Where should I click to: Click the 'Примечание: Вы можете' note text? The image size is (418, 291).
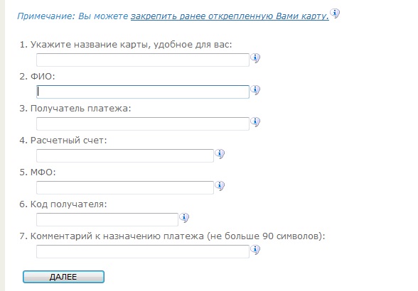point(73,16)
